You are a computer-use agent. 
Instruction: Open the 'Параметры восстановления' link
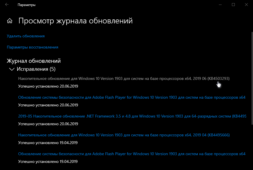[x=32, y=47]
